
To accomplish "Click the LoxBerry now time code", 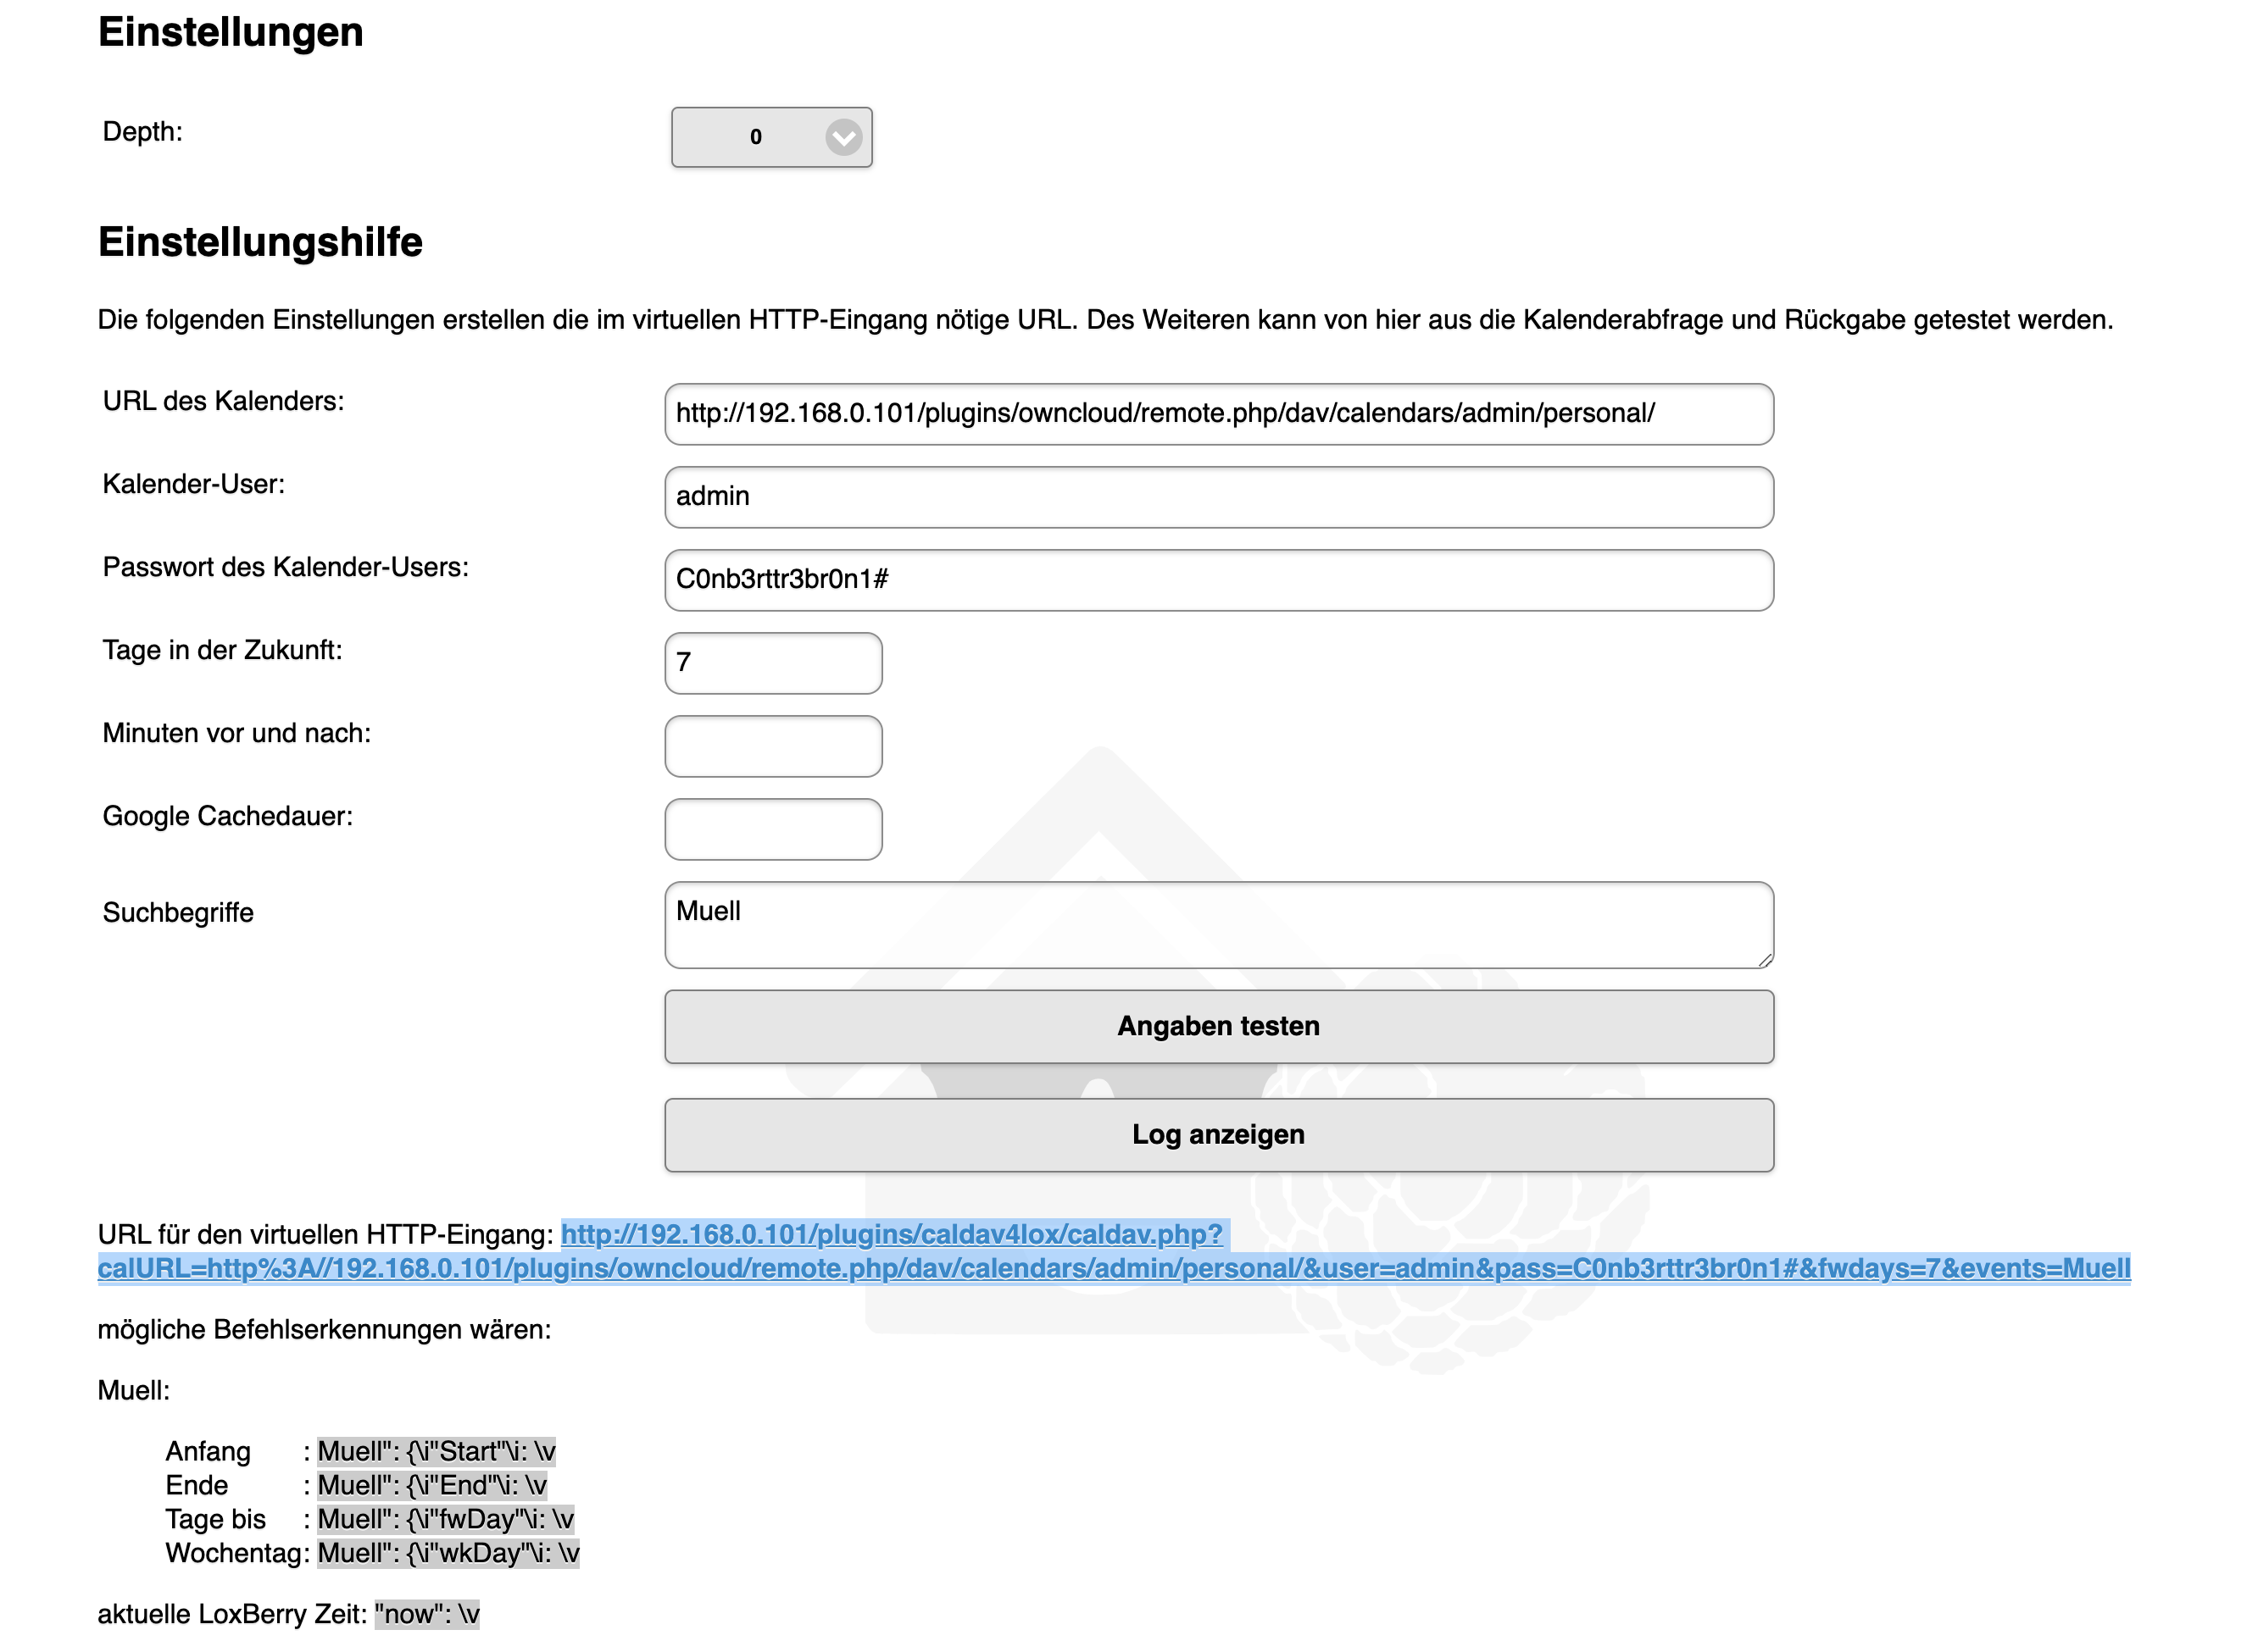I will (x=427, y=1614).
